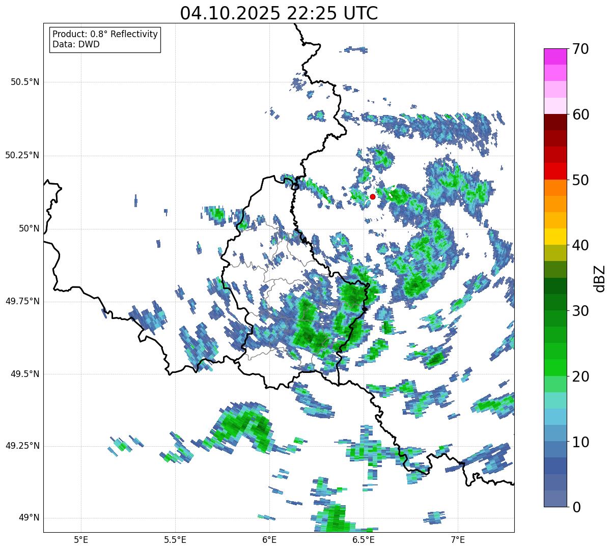This screenshot has width=612, height=550.
Task: Click the 6°E longitude label
Action: tap(269, 539)
